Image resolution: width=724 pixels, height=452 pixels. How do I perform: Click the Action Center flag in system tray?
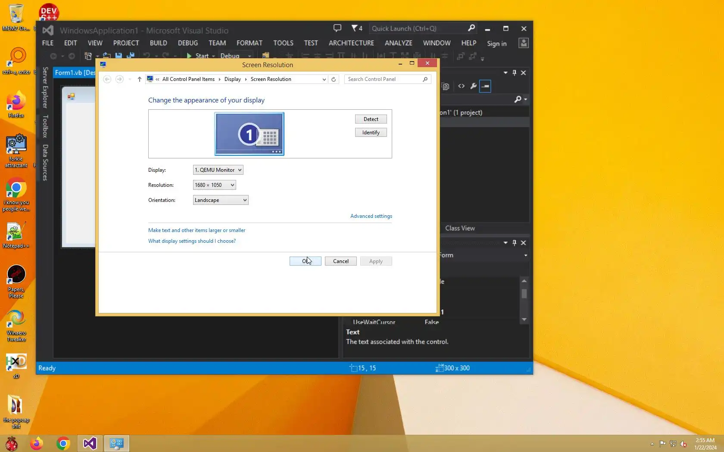[663, 444]
